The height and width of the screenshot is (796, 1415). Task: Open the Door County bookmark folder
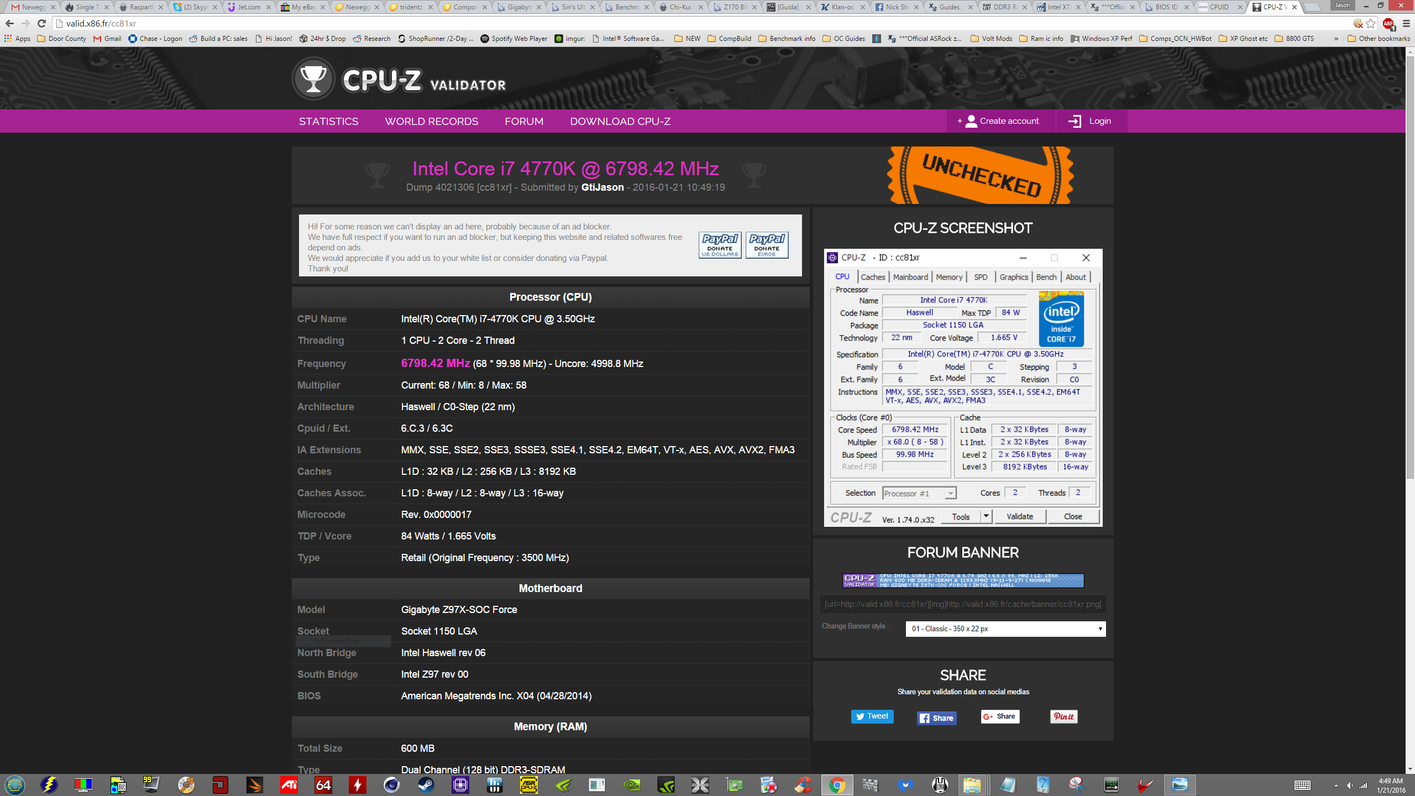pos(61,38)
